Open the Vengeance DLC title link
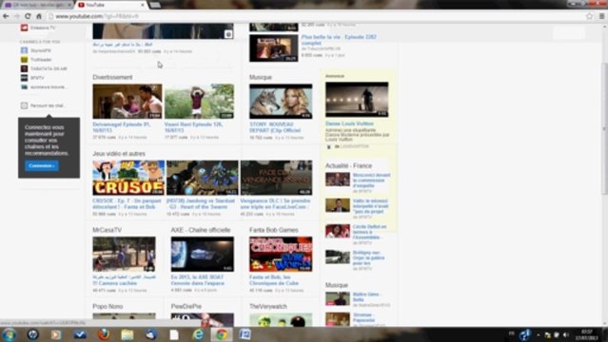 tap(275, 203)
